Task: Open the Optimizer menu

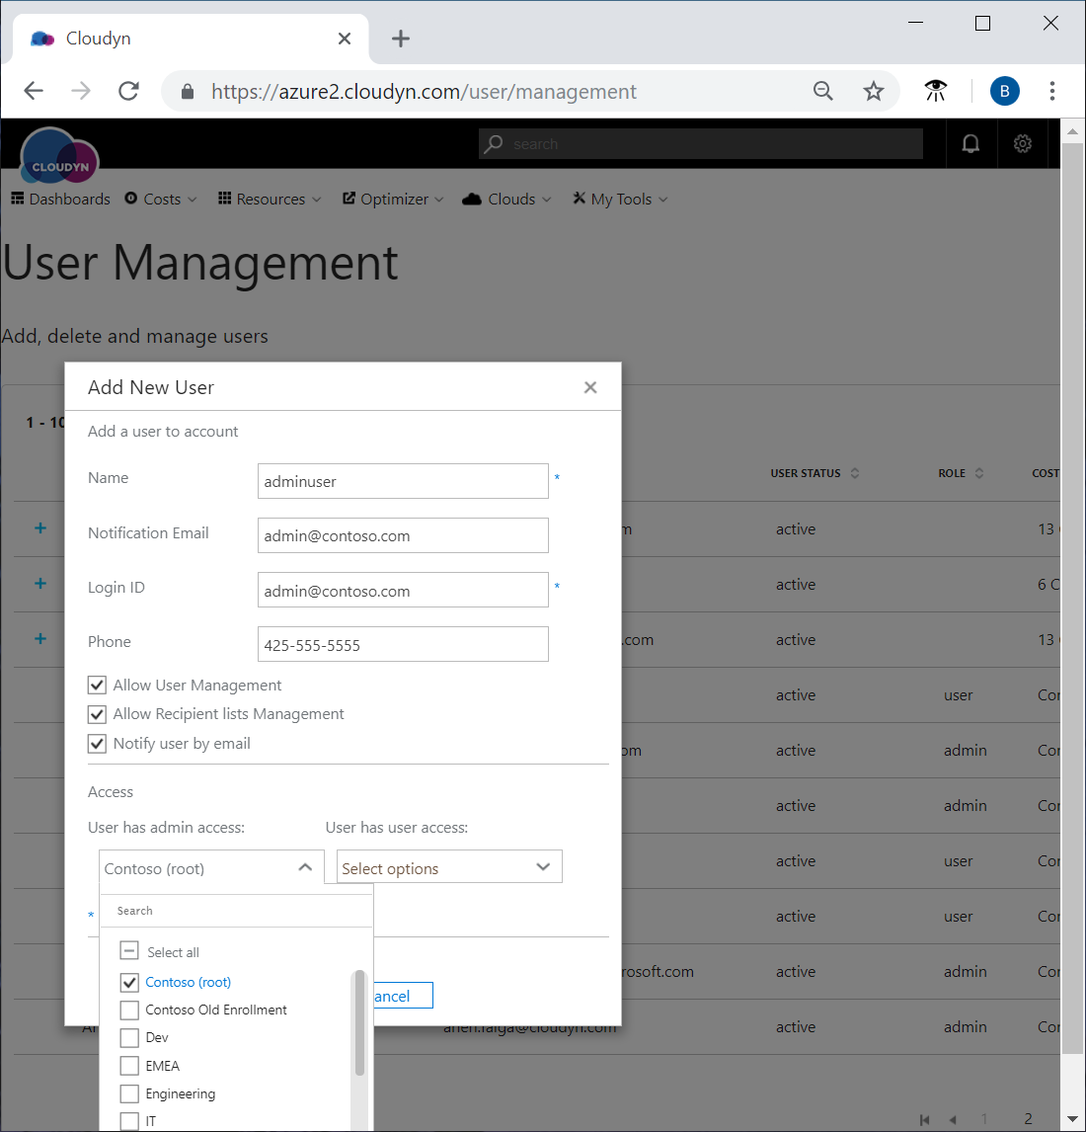Action: pos(393,200)
